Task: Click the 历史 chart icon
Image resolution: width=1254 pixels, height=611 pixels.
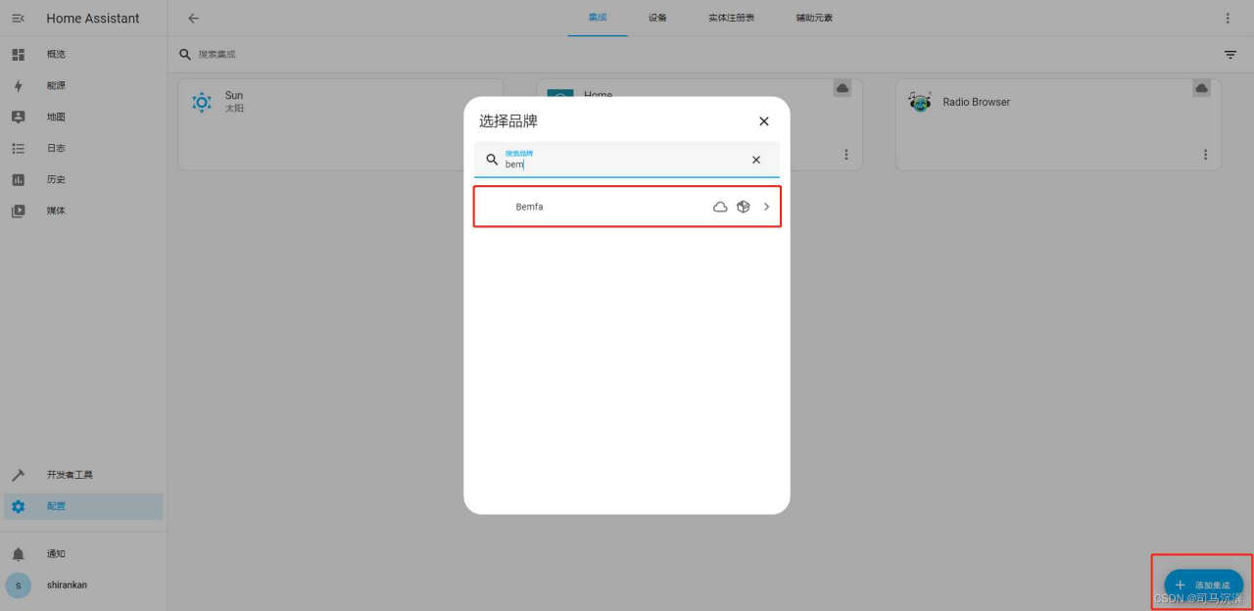Action: 18,179
